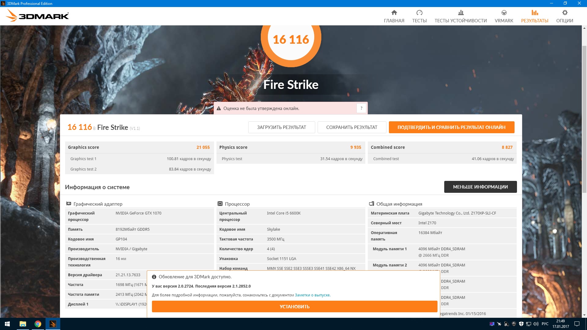Image resolution: width=587 pixels, height=330 pixels.
Task: Click the 3DMark logo
Action: (37, 16)
